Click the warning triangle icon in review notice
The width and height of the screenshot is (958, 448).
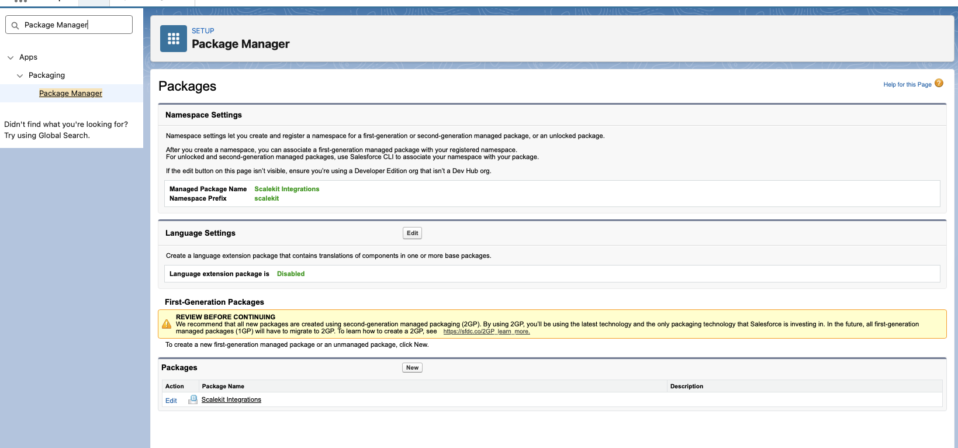pos(167,324)
